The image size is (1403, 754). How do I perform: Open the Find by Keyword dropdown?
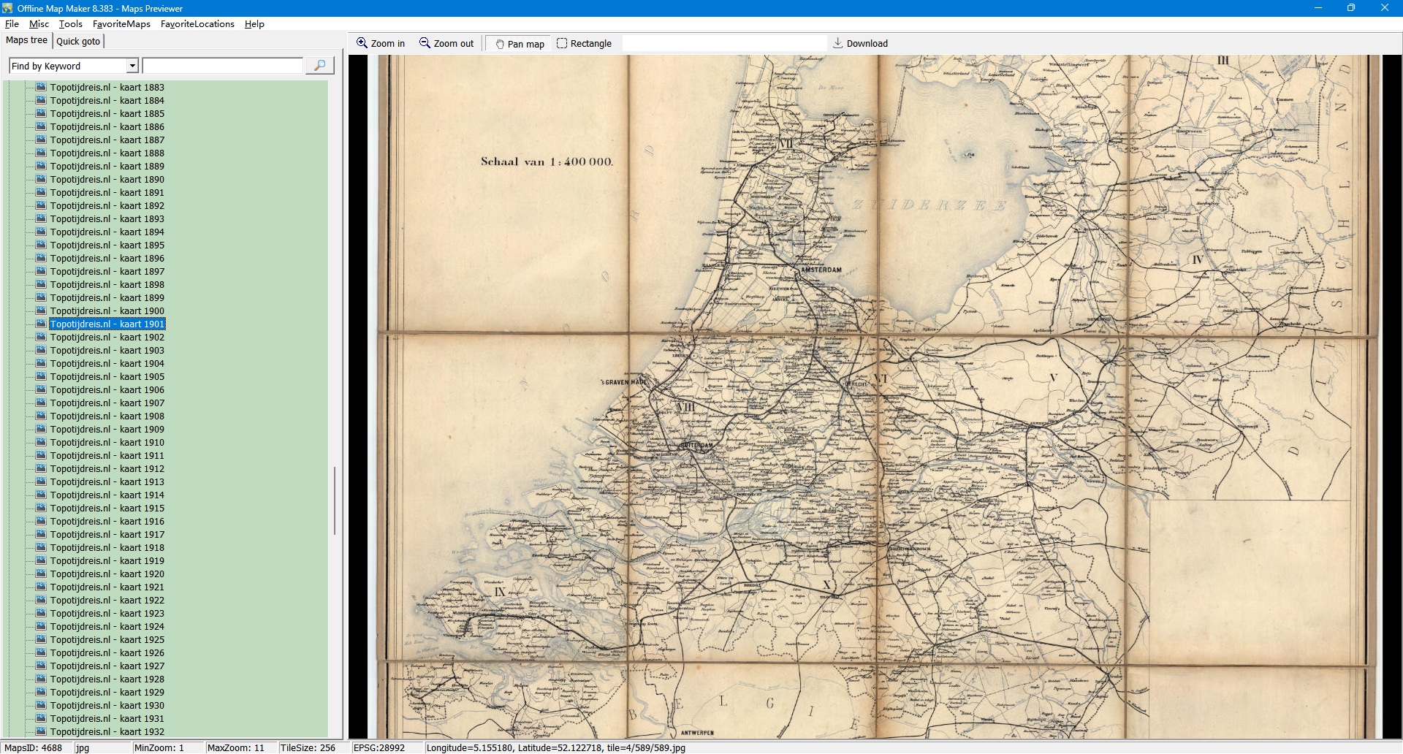pyautogui.click(x=132, y=66)
